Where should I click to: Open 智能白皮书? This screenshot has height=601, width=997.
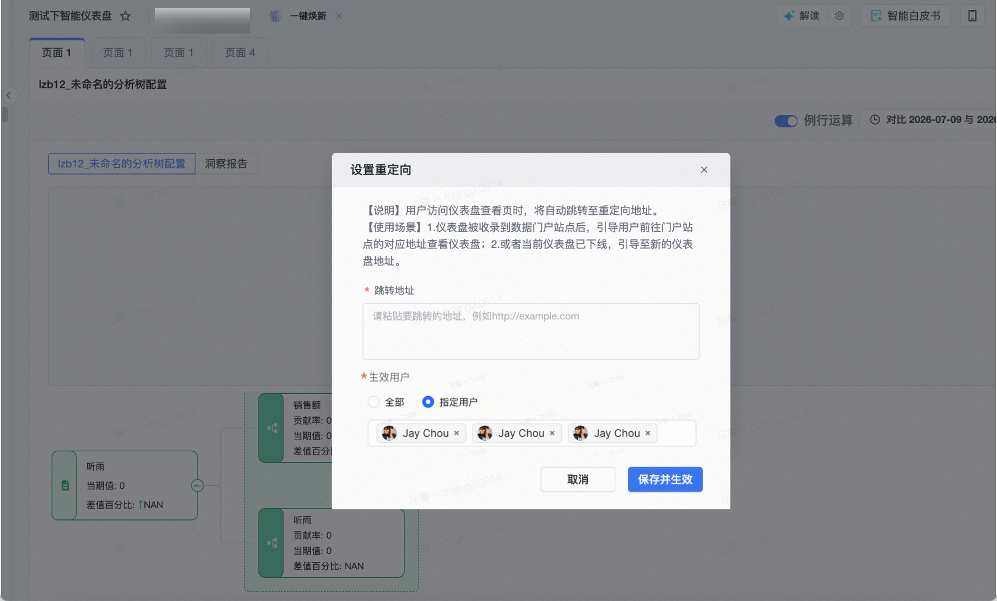pyautogui.click(x=905, y=16)
